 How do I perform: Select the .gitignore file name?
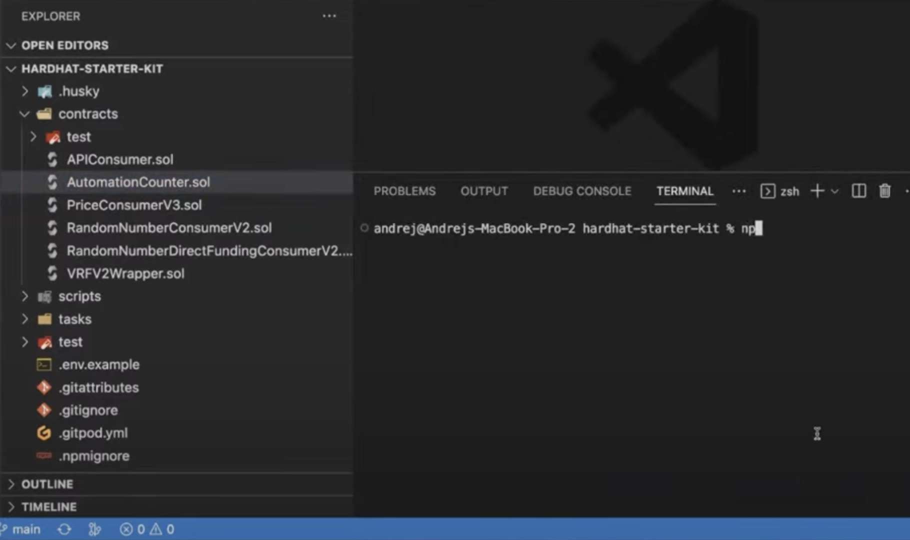point(88,410)
